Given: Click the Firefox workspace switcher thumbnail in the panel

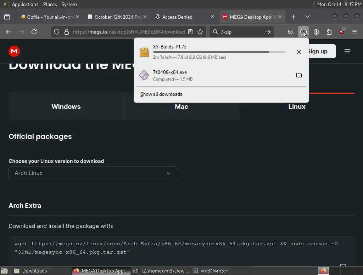Looking at the screenshot, I should point(323,271).
